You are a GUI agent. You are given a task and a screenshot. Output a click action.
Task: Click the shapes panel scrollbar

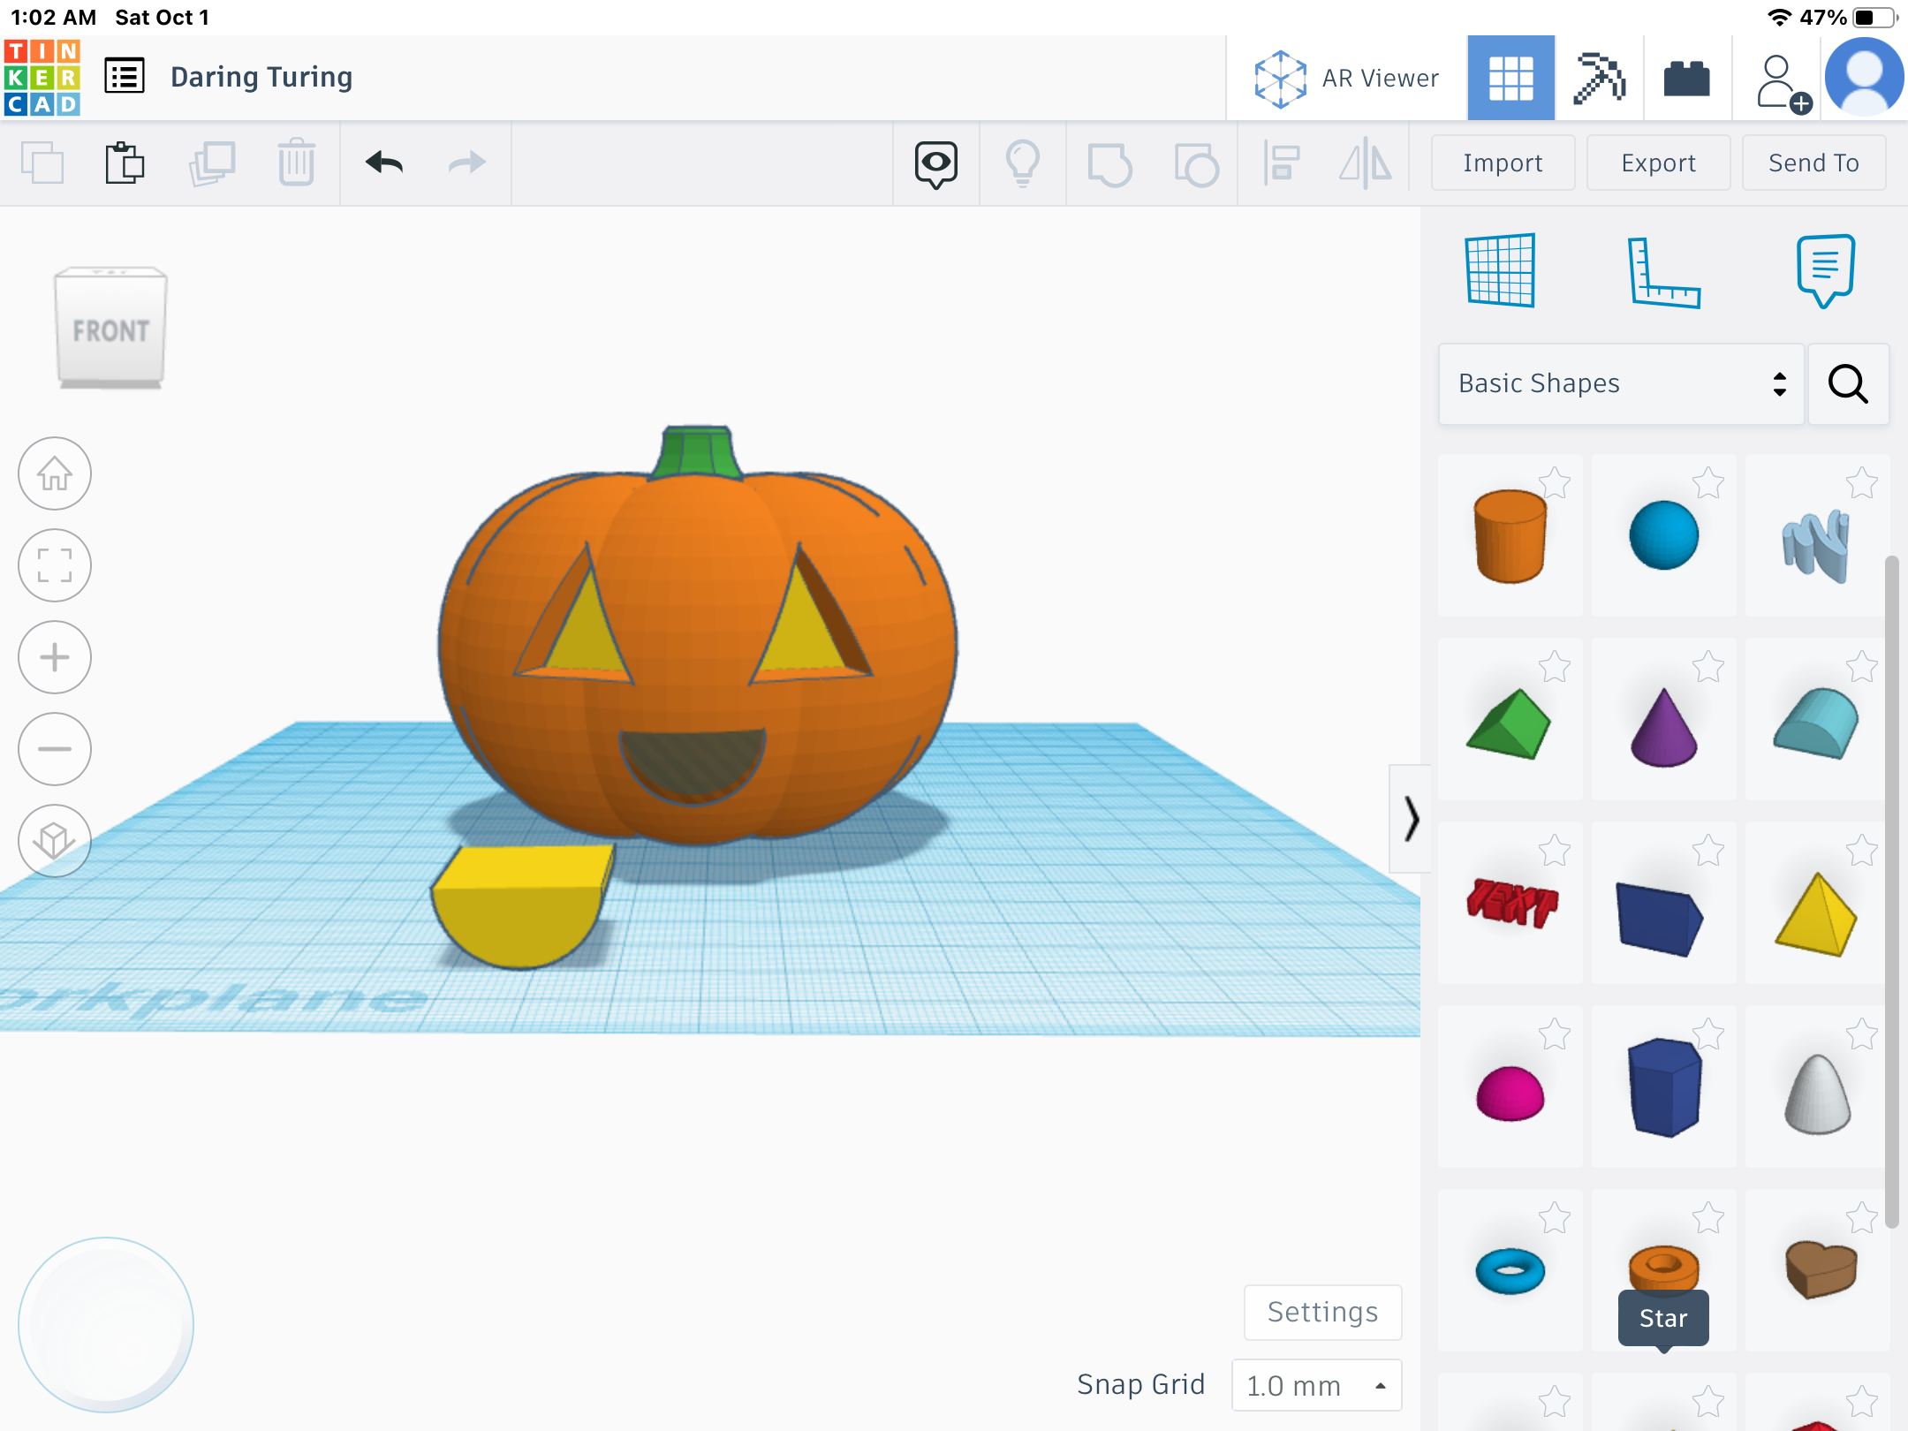(x=1891, y=892)
